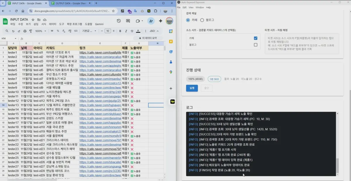Toggle 노출중 checkbox in tester14 row

pyautogui.click(x=132, y=110)
